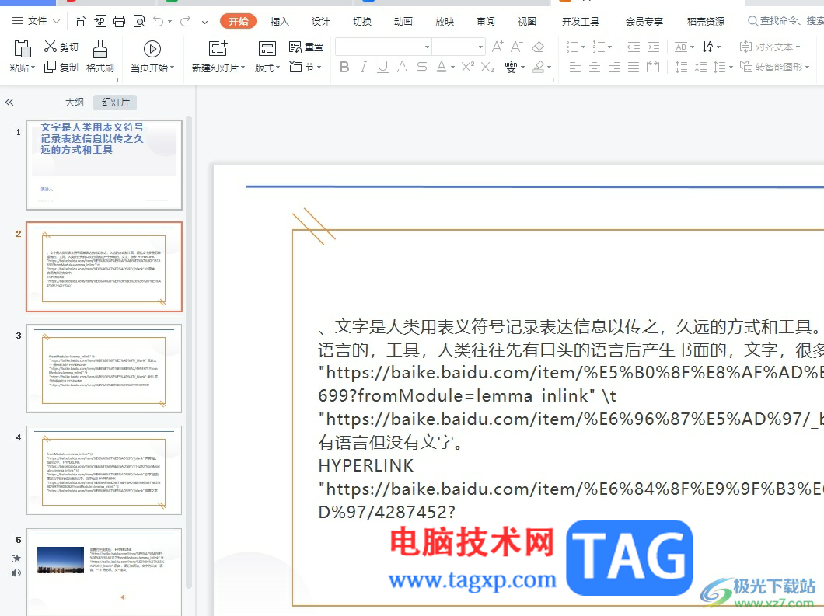
Task: Click the Clear Formatting eraser icon
Action: coord(538,47)
